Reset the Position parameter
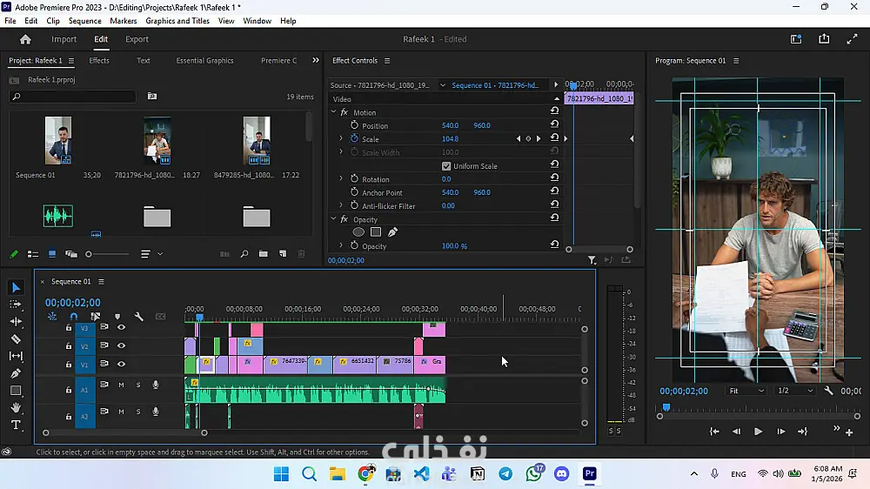 tap(554, 125)
